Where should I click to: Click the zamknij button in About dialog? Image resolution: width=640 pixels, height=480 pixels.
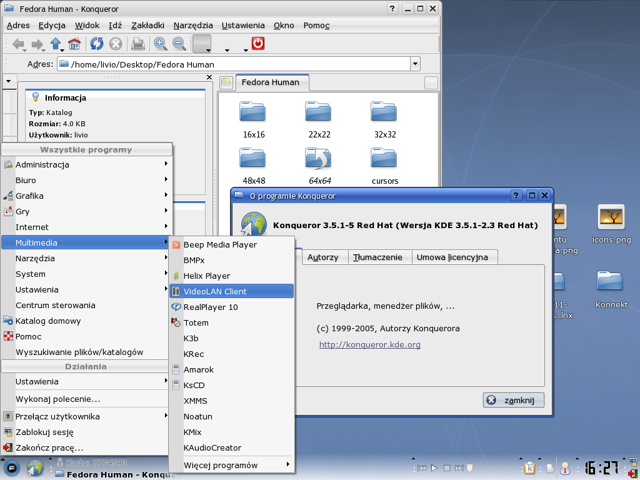(514, 400)
